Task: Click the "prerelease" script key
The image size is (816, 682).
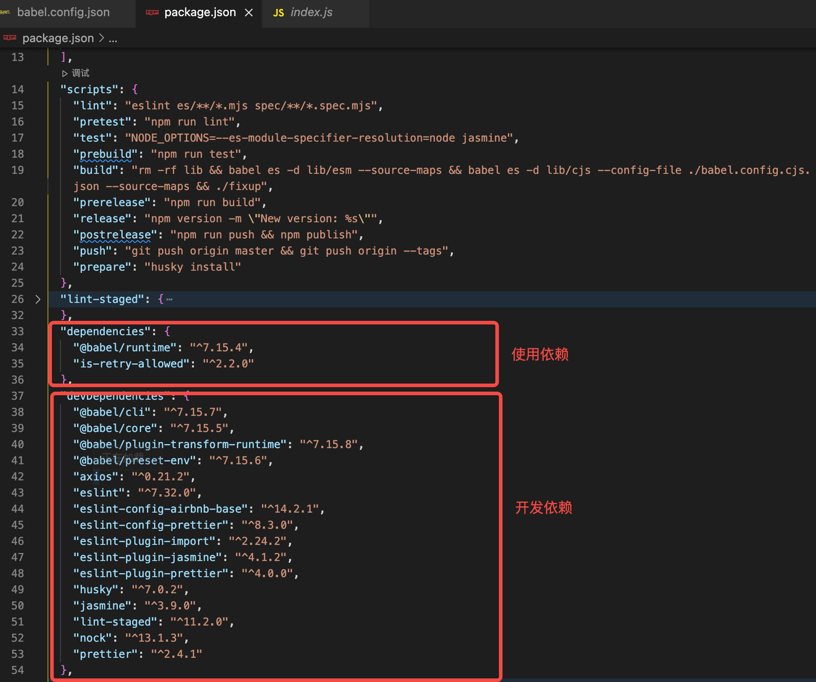Action: 112,202
